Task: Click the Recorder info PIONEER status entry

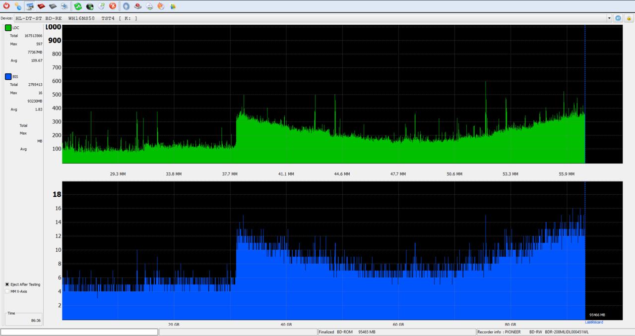Action: [x=555, y=332]
